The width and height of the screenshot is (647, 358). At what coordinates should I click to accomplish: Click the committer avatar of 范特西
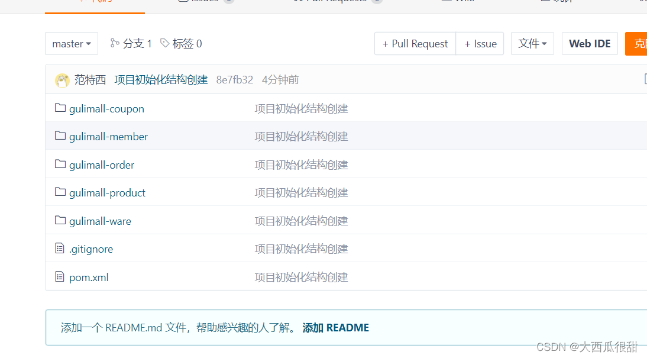coord(62,80)
